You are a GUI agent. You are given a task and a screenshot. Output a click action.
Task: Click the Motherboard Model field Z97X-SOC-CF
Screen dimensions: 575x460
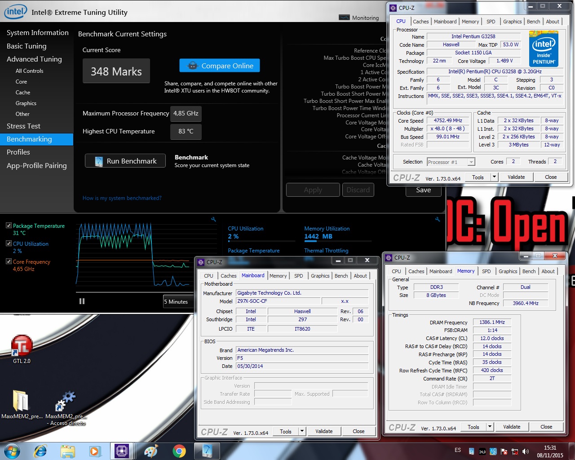point(277,301)
